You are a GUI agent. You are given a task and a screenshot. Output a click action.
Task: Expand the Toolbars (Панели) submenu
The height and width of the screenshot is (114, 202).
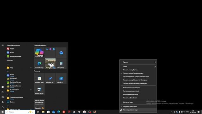point(138,62)
